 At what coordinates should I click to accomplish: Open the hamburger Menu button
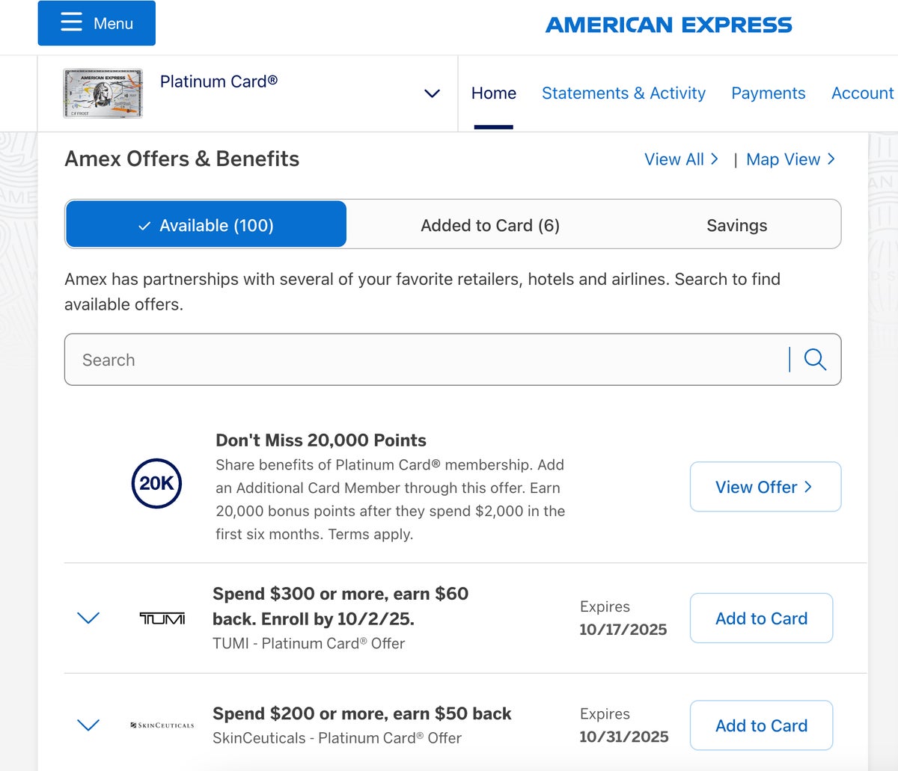point(97,23)
